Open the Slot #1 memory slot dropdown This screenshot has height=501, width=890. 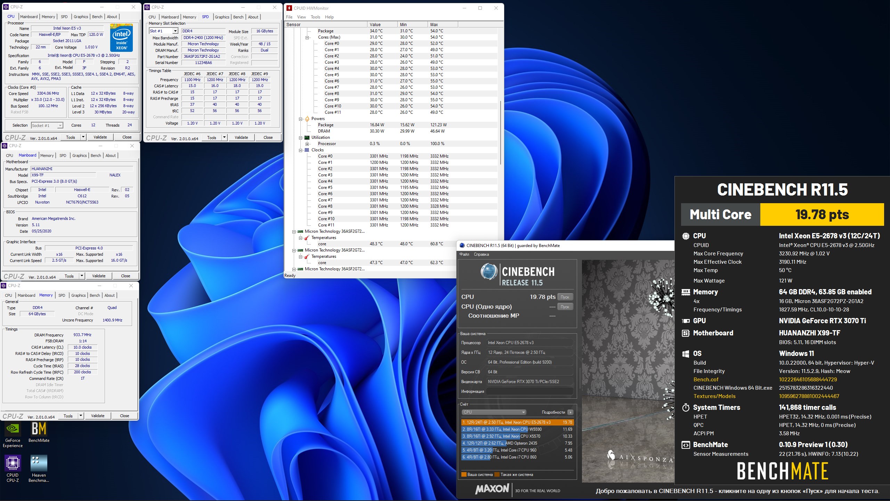(175, 31)
